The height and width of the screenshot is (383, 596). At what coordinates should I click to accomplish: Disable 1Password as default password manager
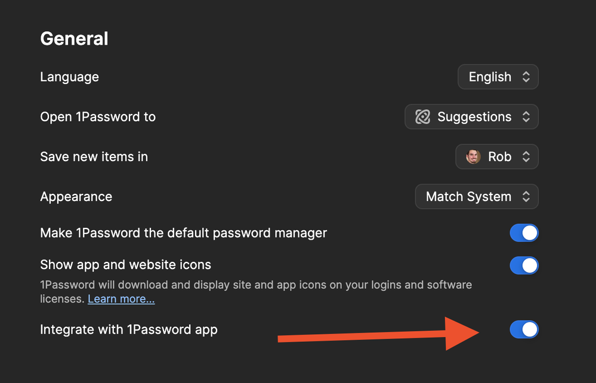(x=524, y=233)
